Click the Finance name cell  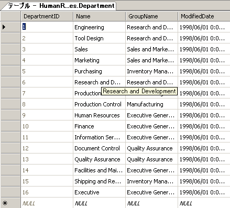click(x=99, y=126)
